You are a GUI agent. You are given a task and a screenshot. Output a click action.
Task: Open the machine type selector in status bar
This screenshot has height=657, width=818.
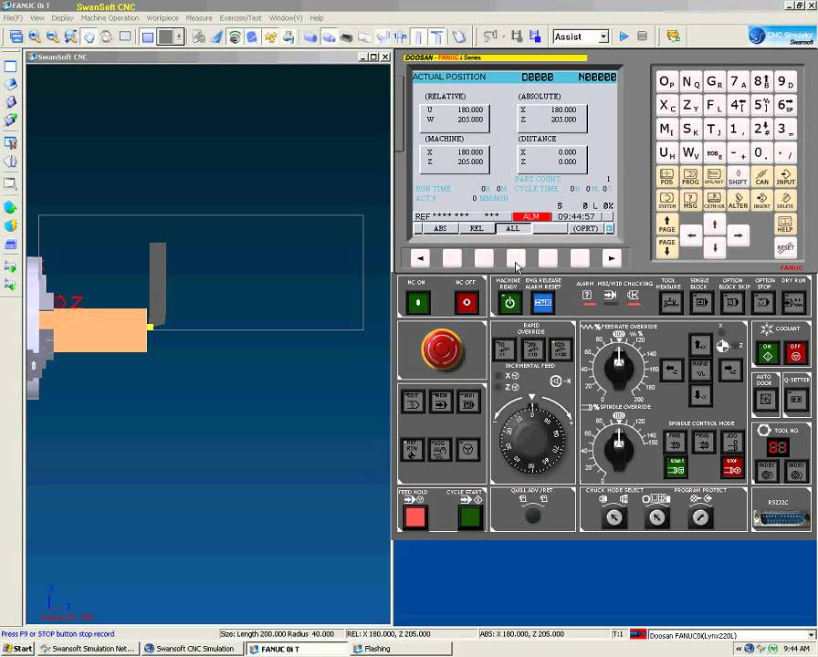(731, 634)
